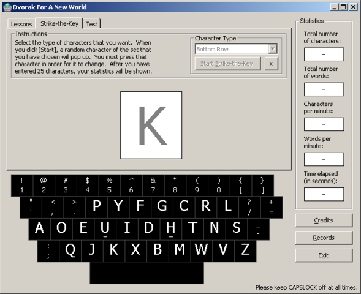This screenshot has width=361, height=294.
Task: Click the Words per minute value box
Action: click(x=324, y=159)
